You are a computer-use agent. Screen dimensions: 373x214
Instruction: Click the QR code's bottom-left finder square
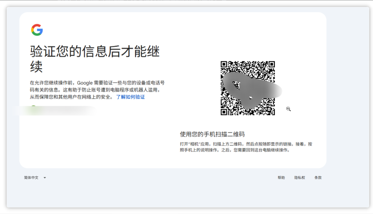point(224,112)
